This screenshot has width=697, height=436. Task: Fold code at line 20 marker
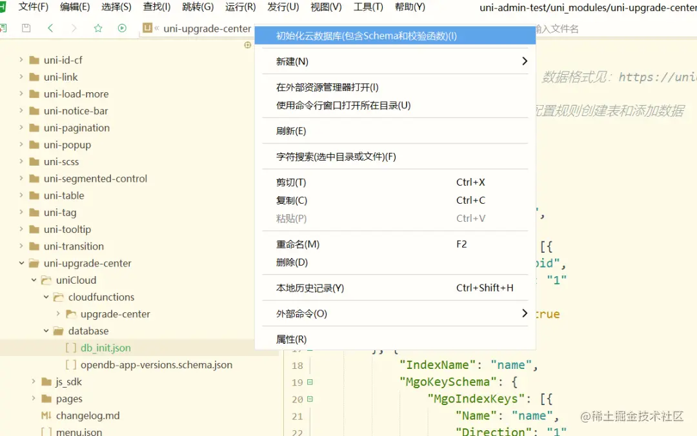(310, 399)
